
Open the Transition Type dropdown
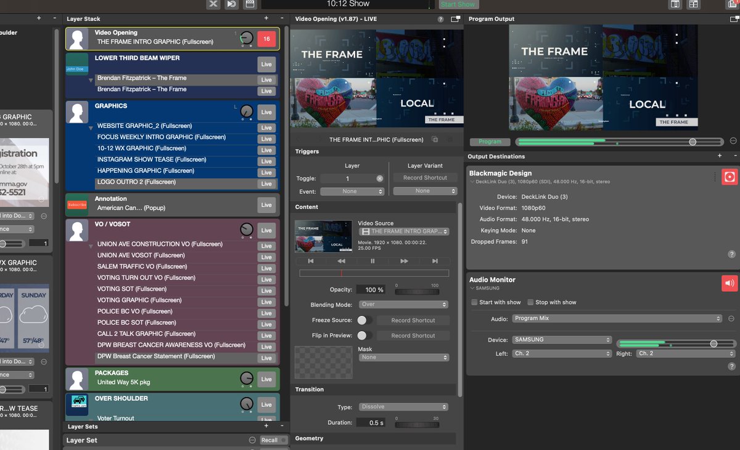pyautogui.click(x=403, y=407)
